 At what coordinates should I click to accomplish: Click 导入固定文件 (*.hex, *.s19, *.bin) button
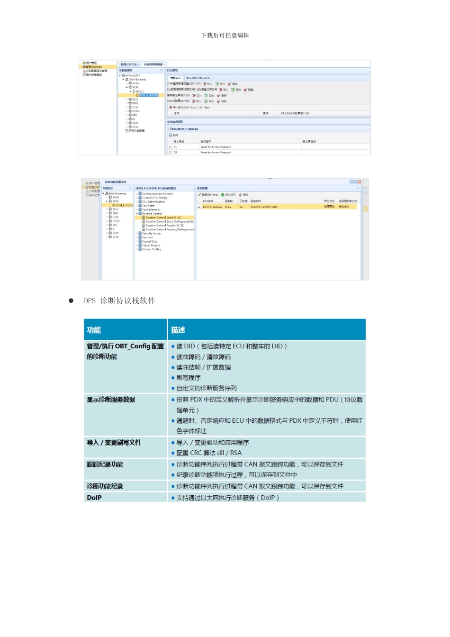pyautogui.click(x=189, y=108)
